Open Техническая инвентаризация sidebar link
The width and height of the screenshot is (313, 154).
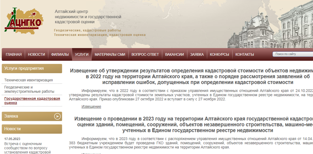click(29, 80)
